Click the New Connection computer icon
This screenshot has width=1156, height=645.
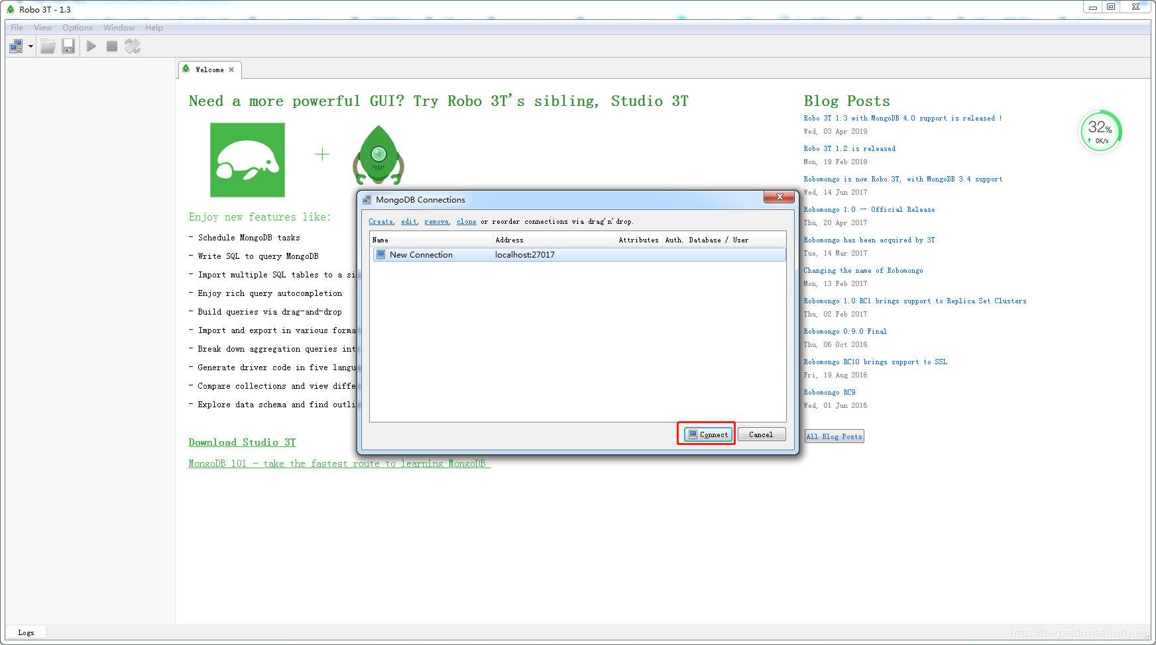[x=380, y=254]
